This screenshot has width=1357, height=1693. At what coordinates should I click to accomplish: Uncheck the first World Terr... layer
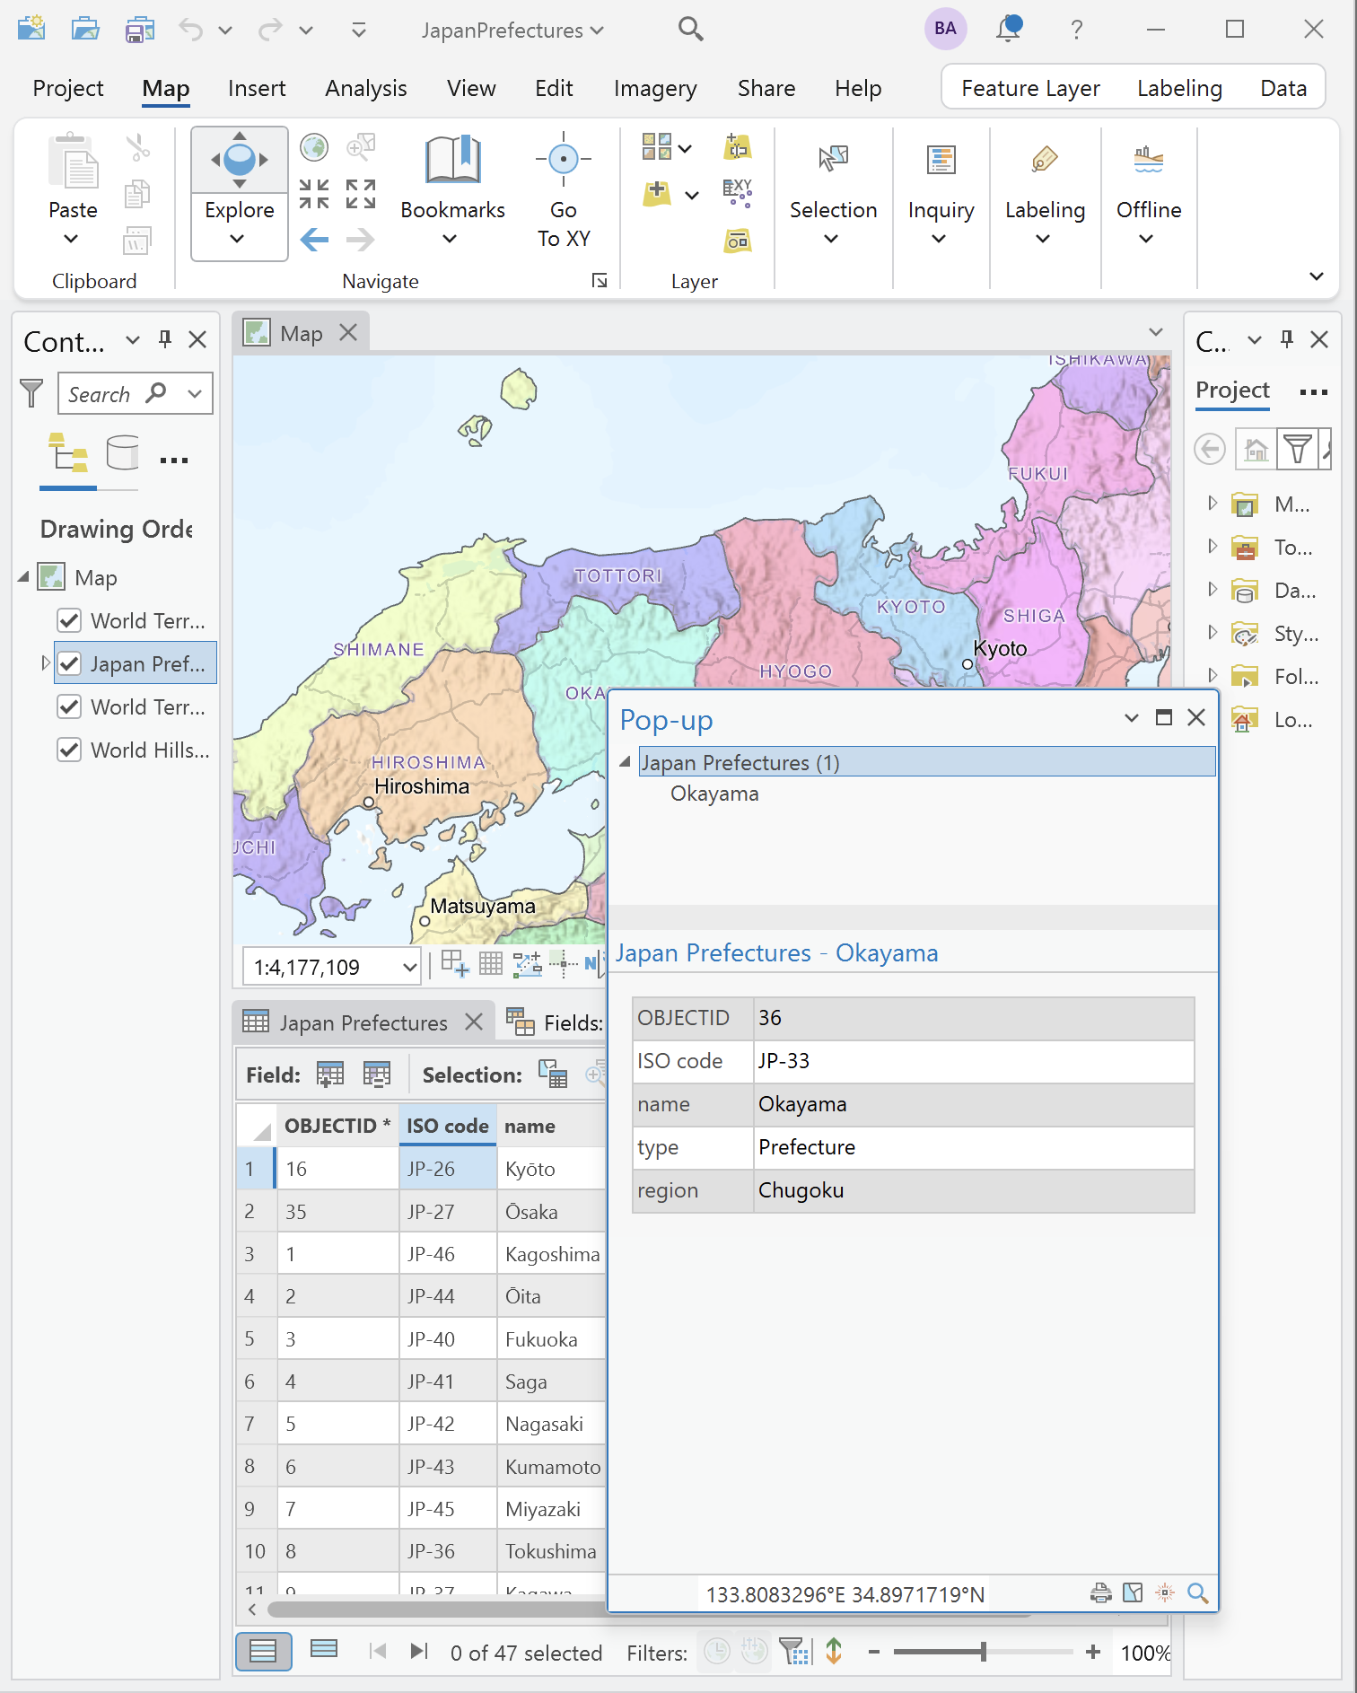tap(69, 620)
